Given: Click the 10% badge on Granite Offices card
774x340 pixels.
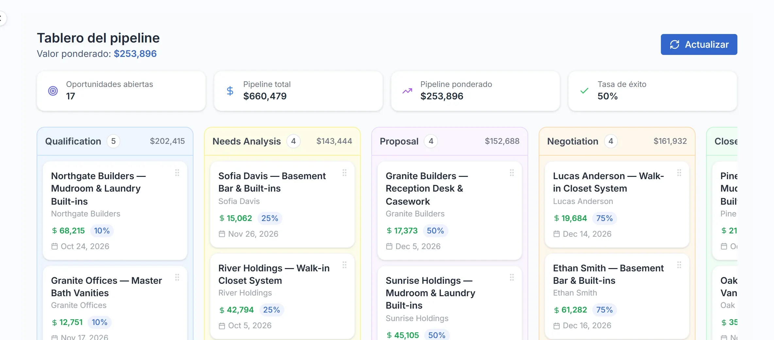Looking at the screenshot, I should 100,322.
